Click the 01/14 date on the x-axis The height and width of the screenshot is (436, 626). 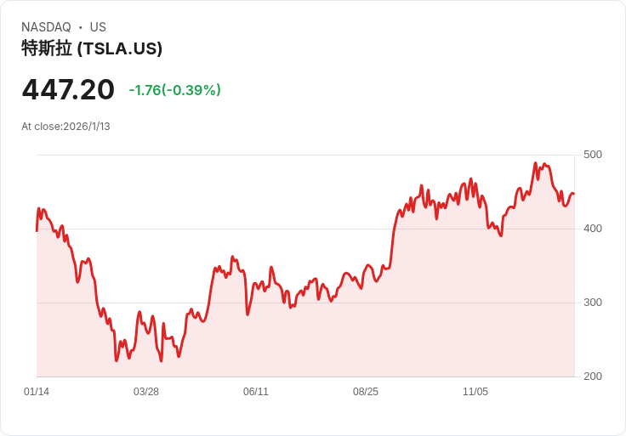pos(37,392)
